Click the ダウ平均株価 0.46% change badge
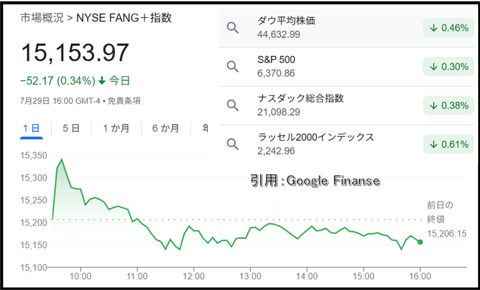Image resolution: width=480 pixels, height=290 pixels. coord(449,28)
